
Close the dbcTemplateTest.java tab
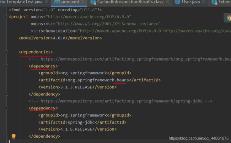tap(47, 2)
